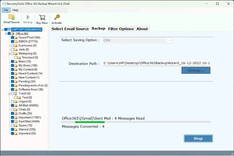The height and width of the screenshot is (156, 234).
Task: Click the Destination Path input field
Action: 157,63
